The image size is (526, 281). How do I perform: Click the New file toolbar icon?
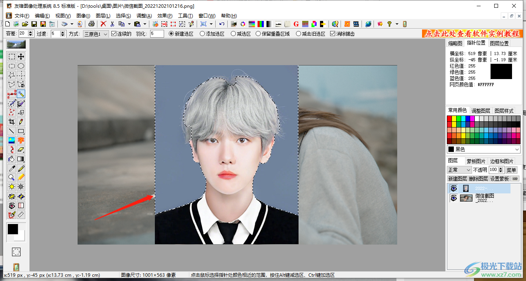7,24
